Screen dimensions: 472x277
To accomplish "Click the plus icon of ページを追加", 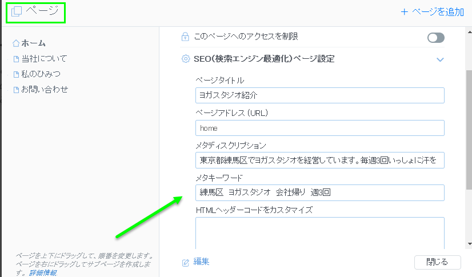I will pyautogui.click(x=404, y=12).
